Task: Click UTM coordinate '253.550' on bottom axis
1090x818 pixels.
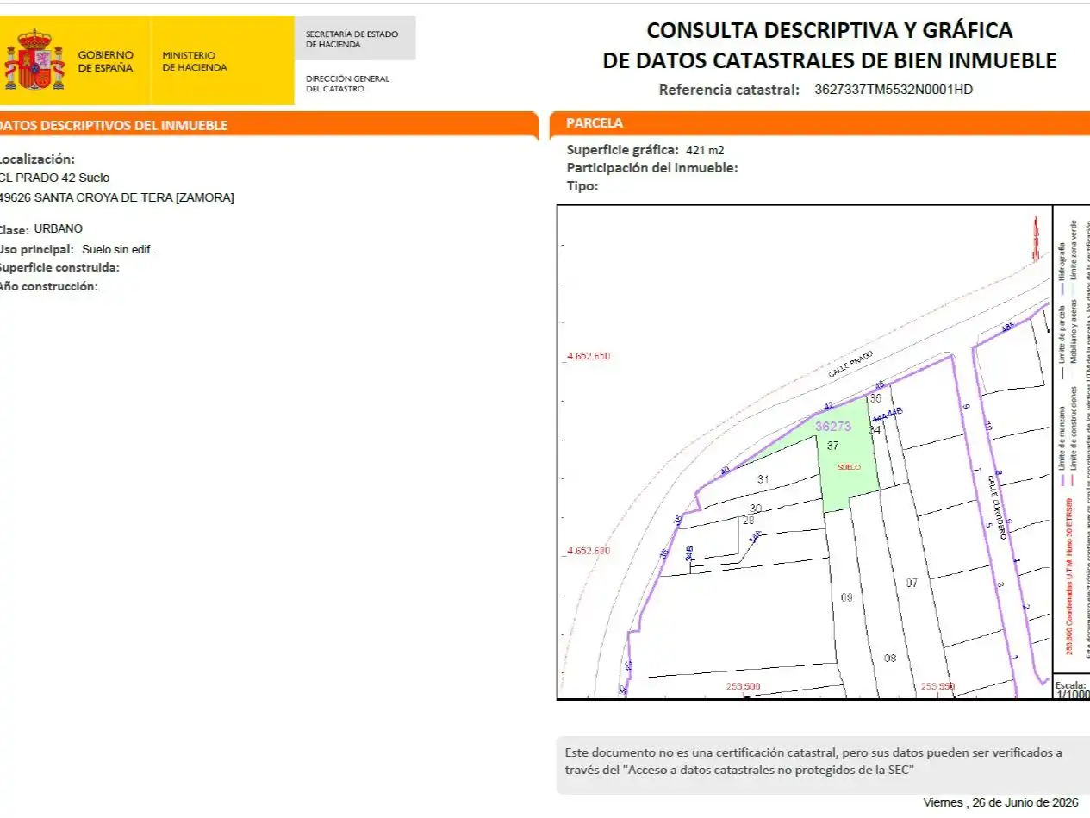Action: [x=938, y=686]
